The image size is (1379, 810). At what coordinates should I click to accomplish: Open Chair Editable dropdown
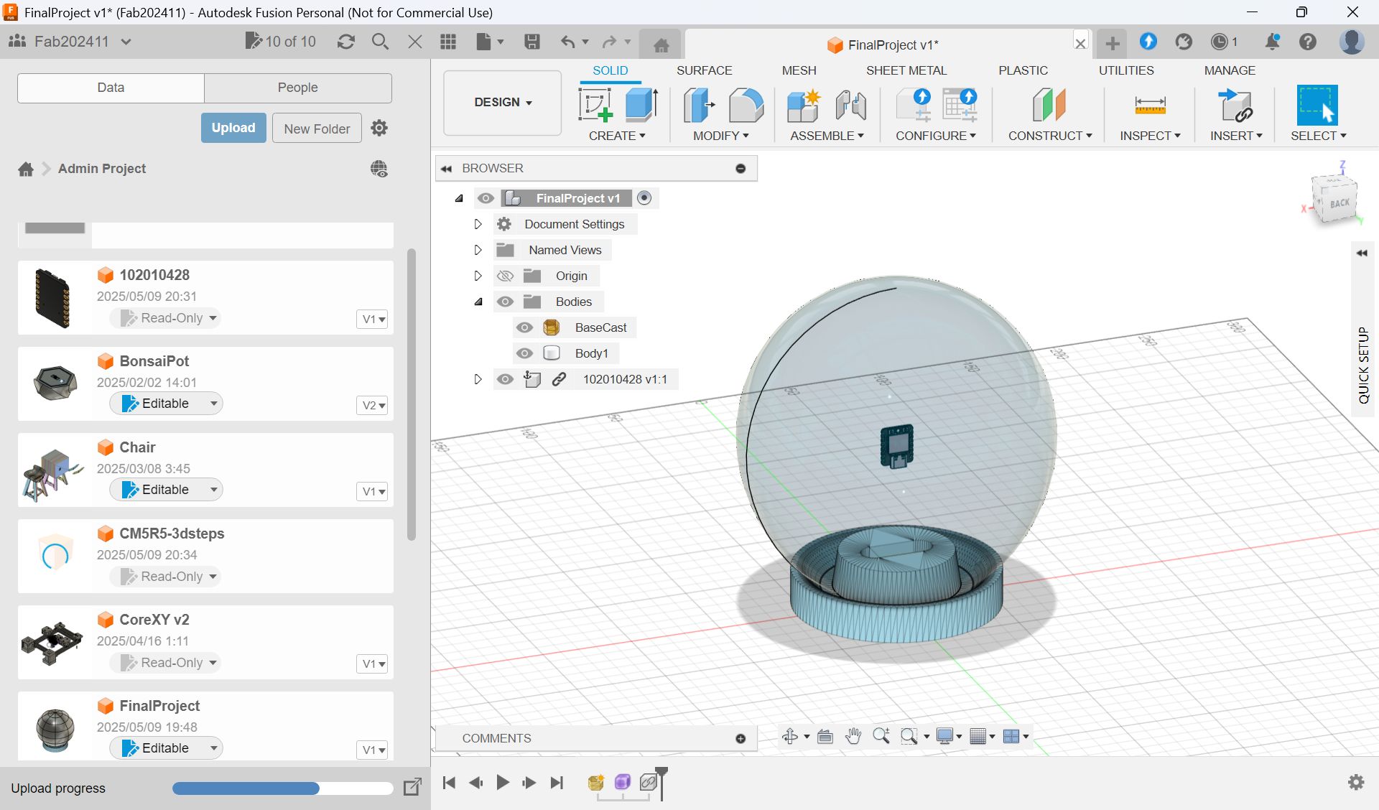166,490
